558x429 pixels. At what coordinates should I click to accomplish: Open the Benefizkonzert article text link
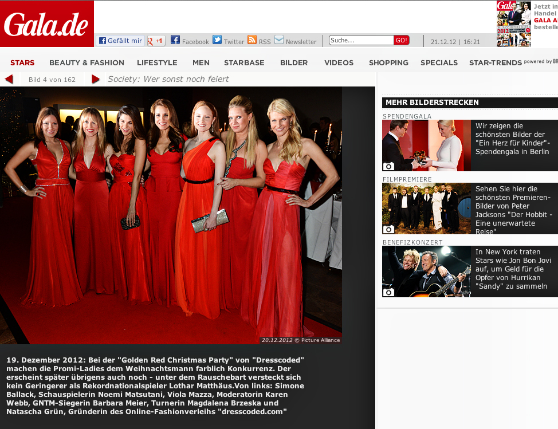pyautogui.click(x=511, y=269)
